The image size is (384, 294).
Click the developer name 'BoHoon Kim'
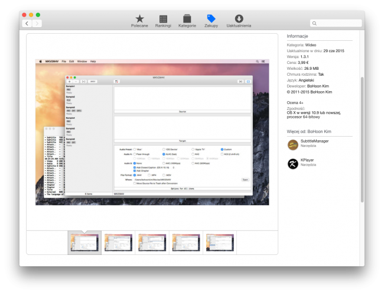pos(318,86)
